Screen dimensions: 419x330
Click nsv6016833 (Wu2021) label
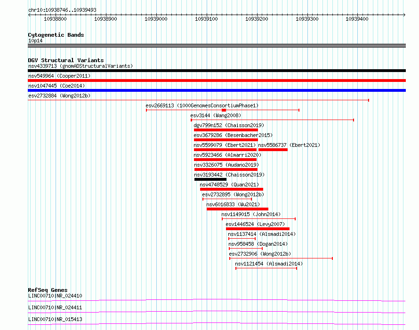coord(233,204)
